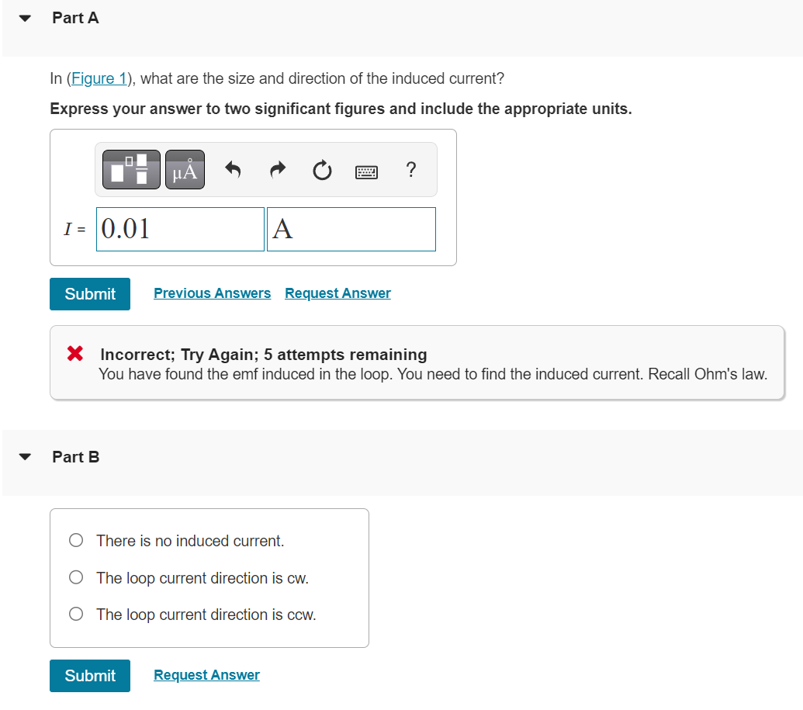Select 'The loop current direction is ccw'
This screenshot has height=710, width=803.
click(75, 613)
